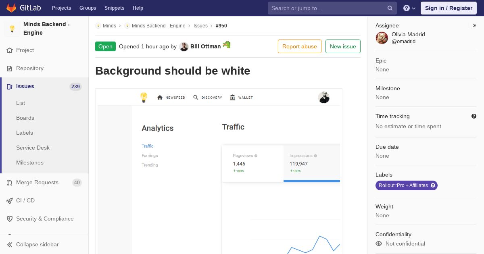The width and height of the screenshot is (484, 254).
Task: Click the Rollout::Pro + Affiliates label
Action: [x=407, y=185]
